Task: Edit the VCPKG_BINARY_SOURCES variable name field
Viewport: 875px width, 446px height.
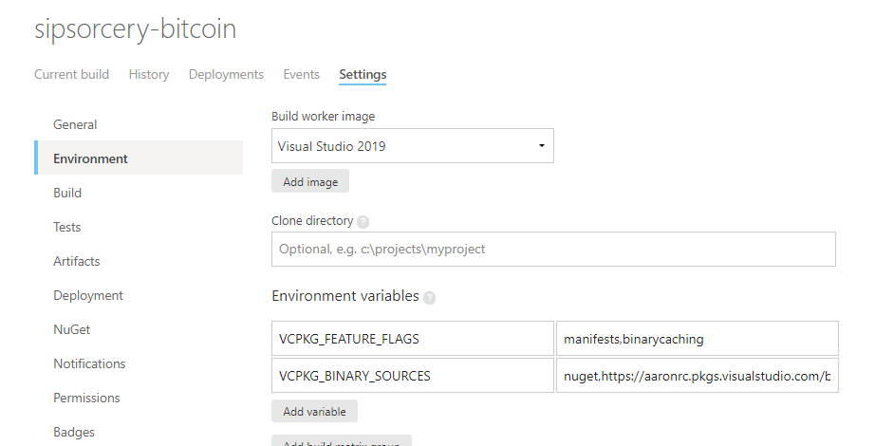Action: pos(413,375)
